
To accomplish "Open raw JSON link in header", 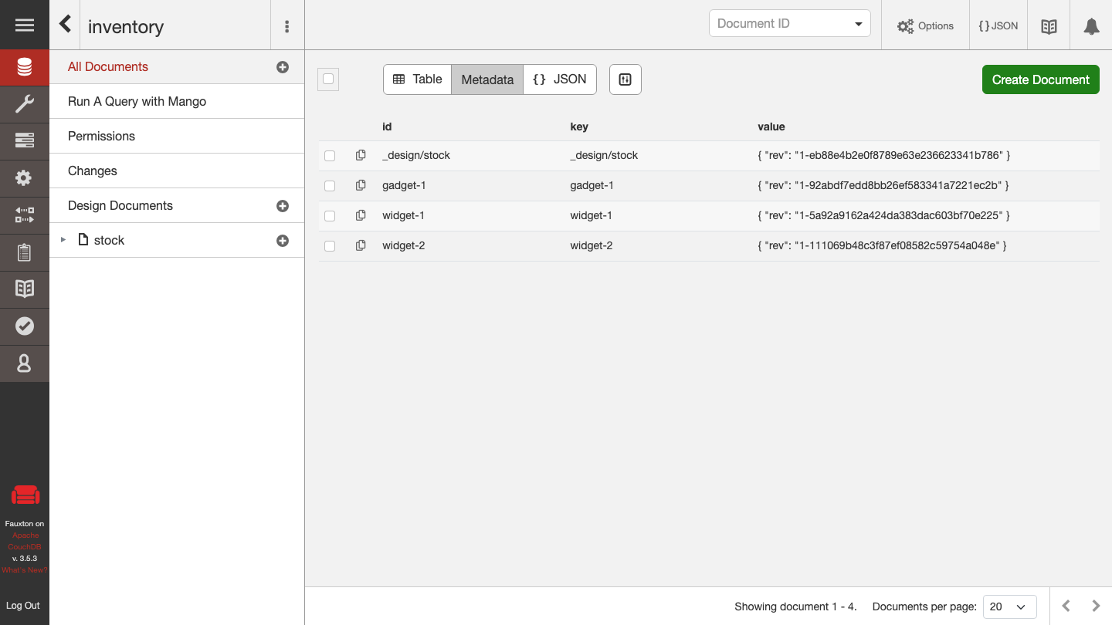I will 998,26.
